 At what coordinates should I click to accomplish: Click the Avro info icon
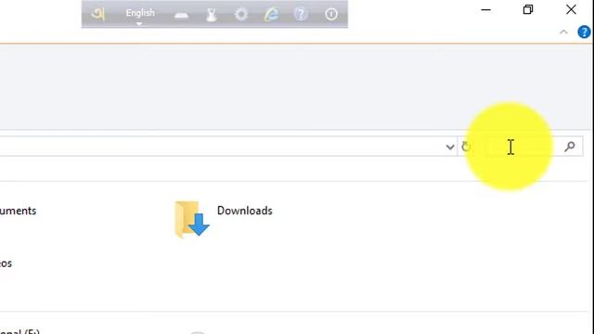[x=331, y=15]
